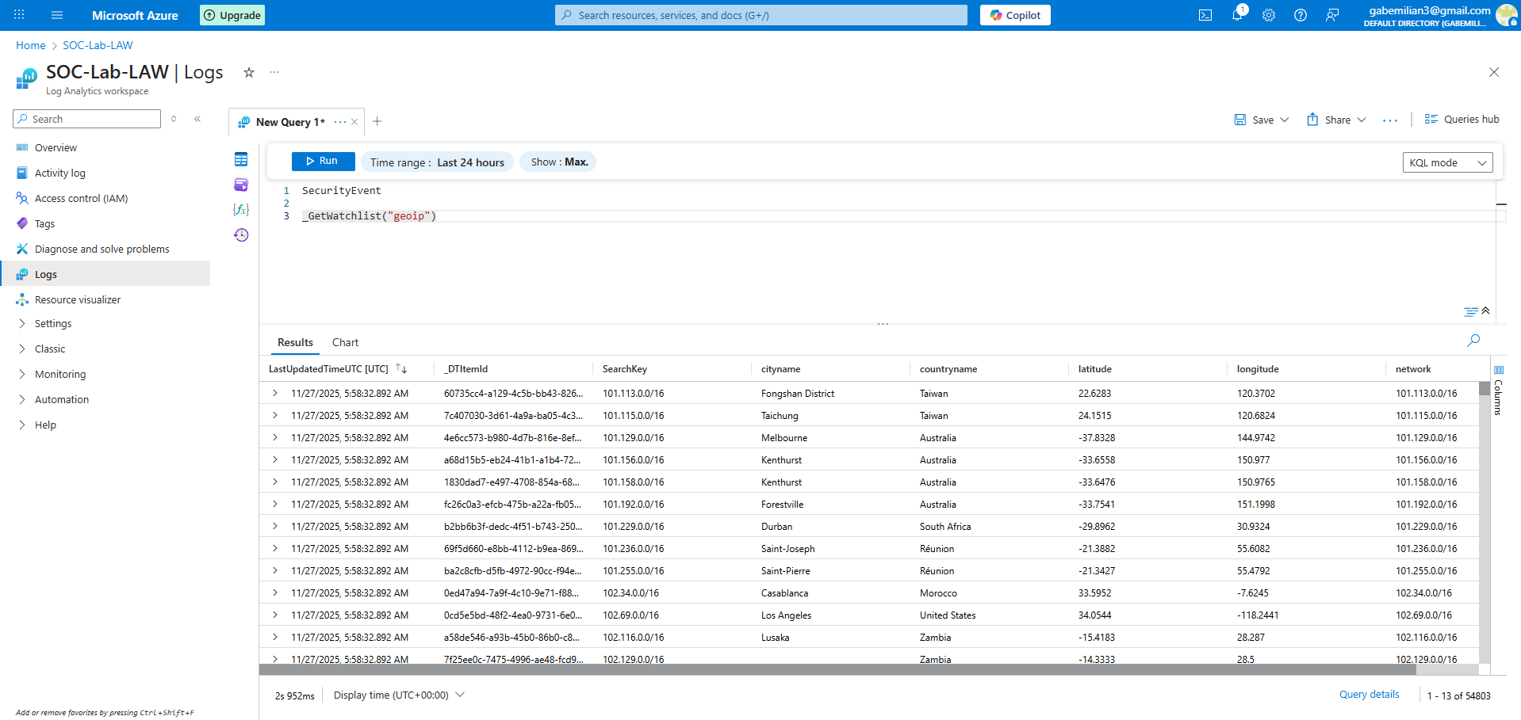The width and height of the screenshot is (1521, 720).
Task: Open the Save dropdown
Action: point(1262,120)
